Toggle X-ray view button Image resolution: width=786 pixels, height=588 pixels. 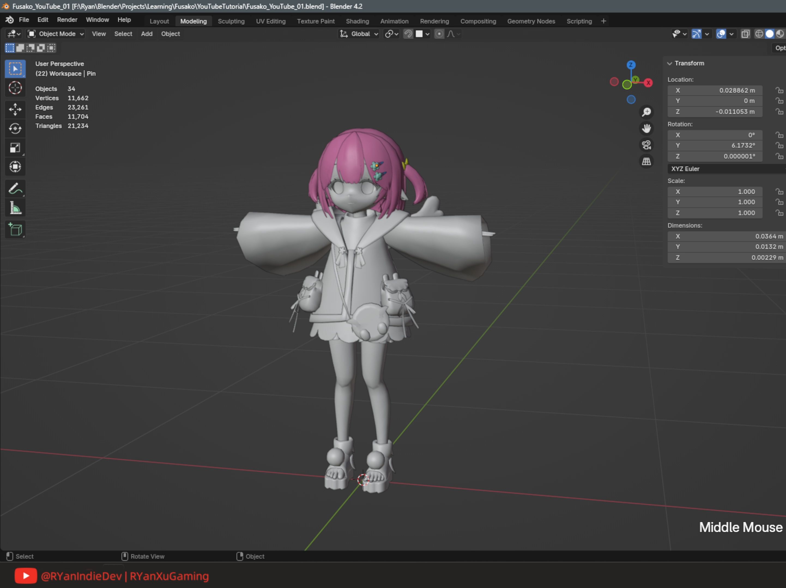point(745,34)
